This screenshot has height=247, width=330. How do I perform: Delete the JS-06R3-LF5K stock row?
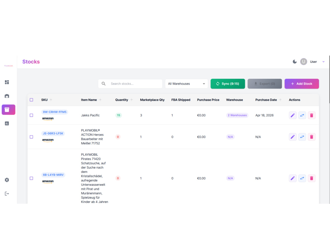312,137
